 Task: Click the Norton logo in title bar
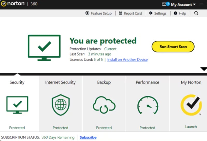coord(13,4)
